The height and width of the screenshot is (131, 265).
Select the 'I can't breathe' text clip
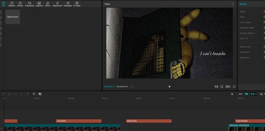250,121
